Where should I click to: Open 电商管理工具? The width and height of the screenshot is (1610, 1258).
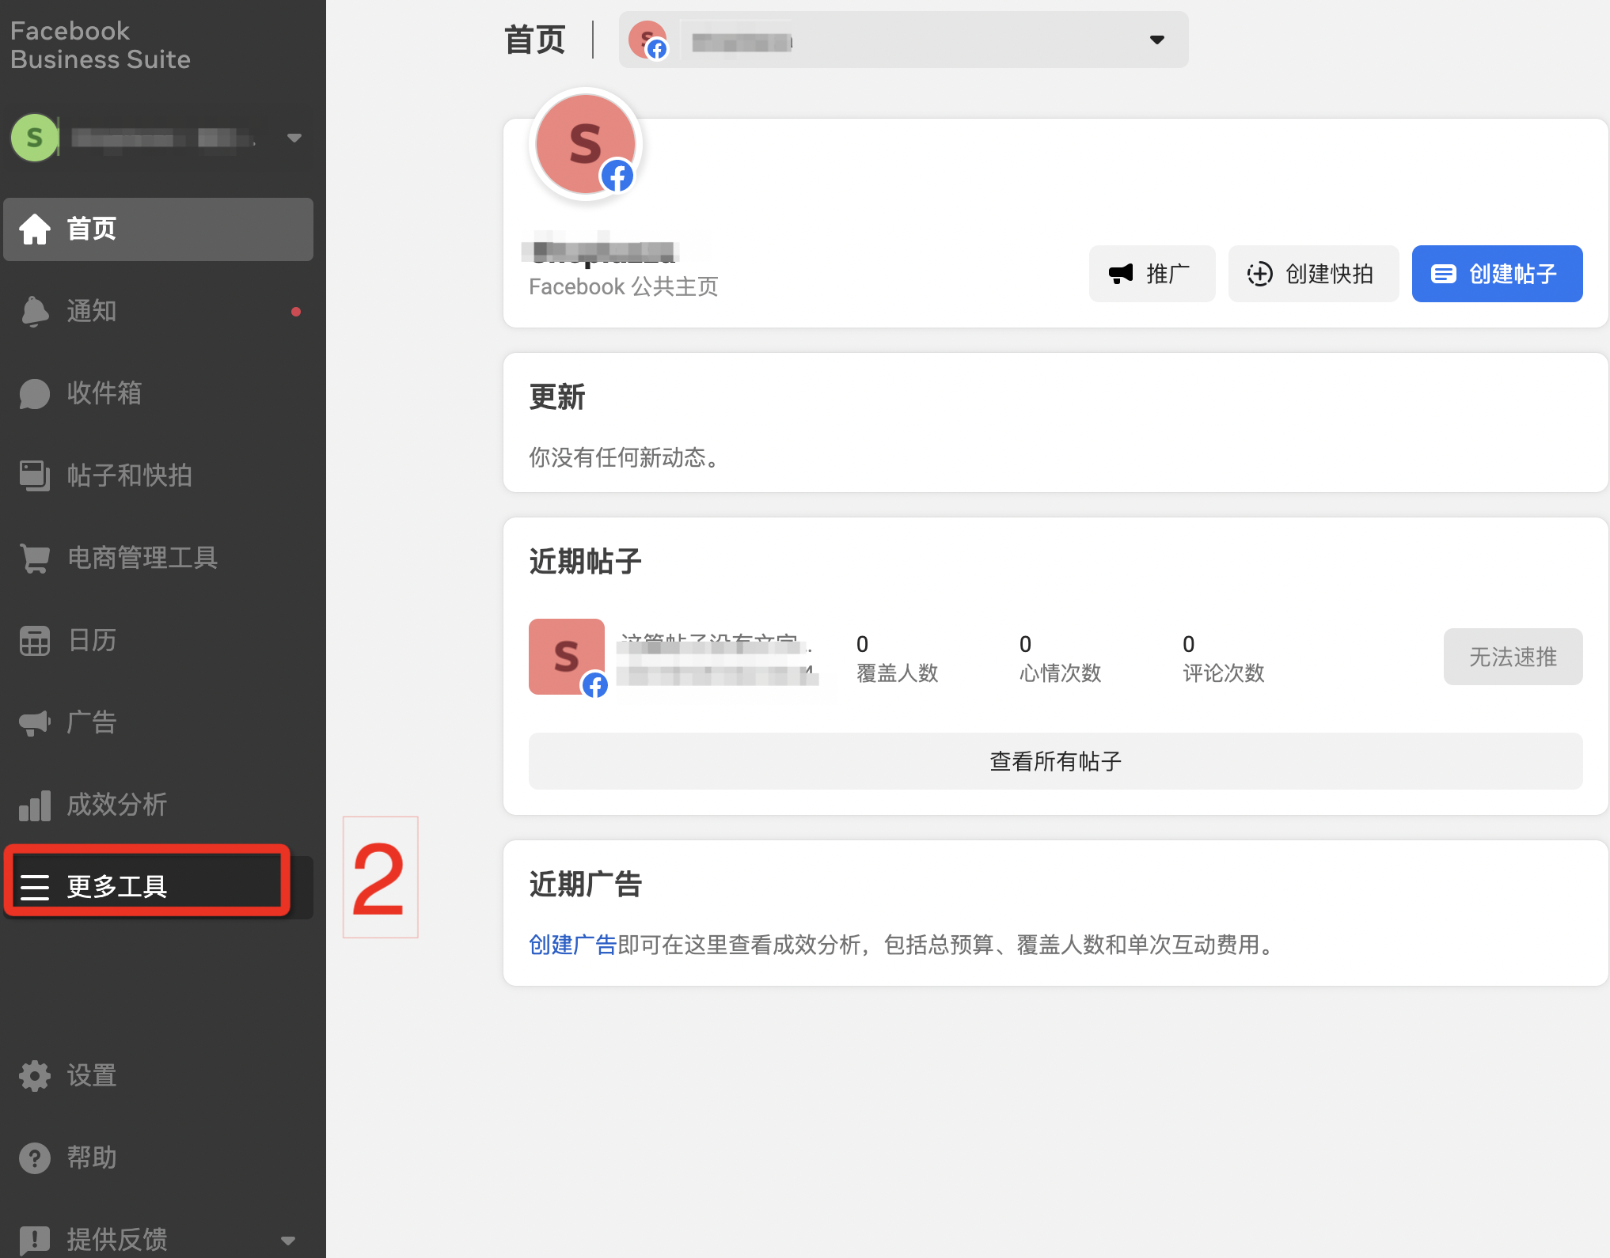coord(158,559)
